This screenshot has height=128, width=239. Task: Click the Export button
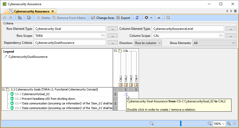click(x=123, y=18)
